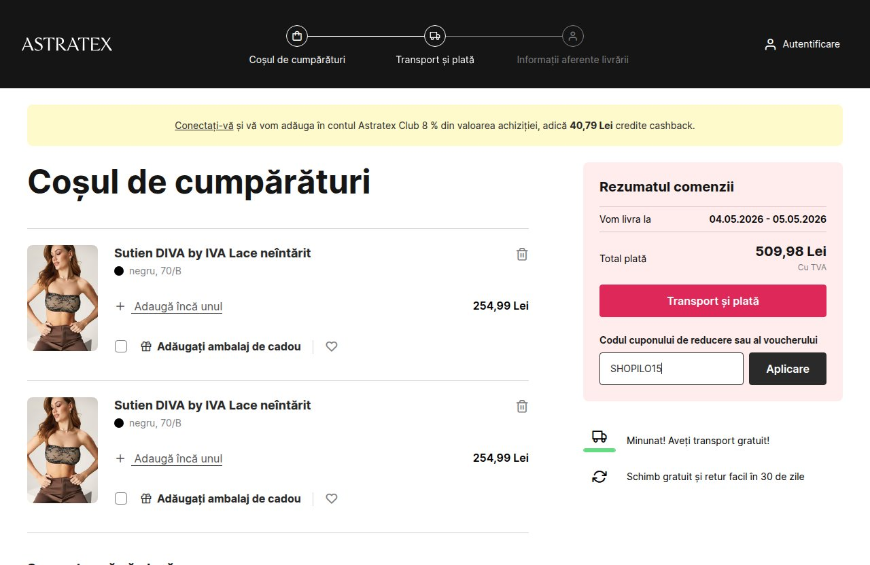
Task: Click the 40,79 Lei cashback amount
Action: coord(591,126)
